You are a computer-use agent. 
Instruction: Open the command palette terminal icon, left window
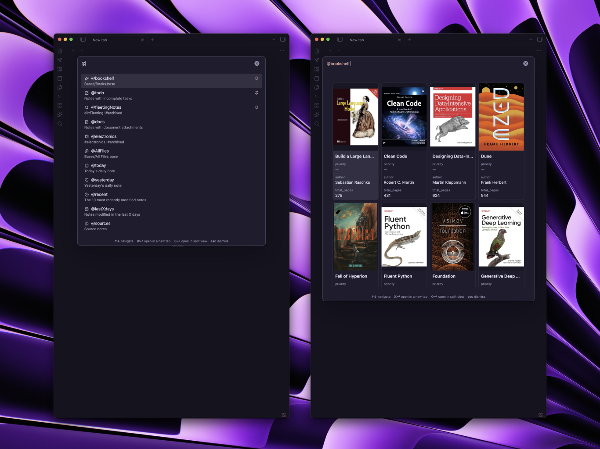click(x=60, y=96)
